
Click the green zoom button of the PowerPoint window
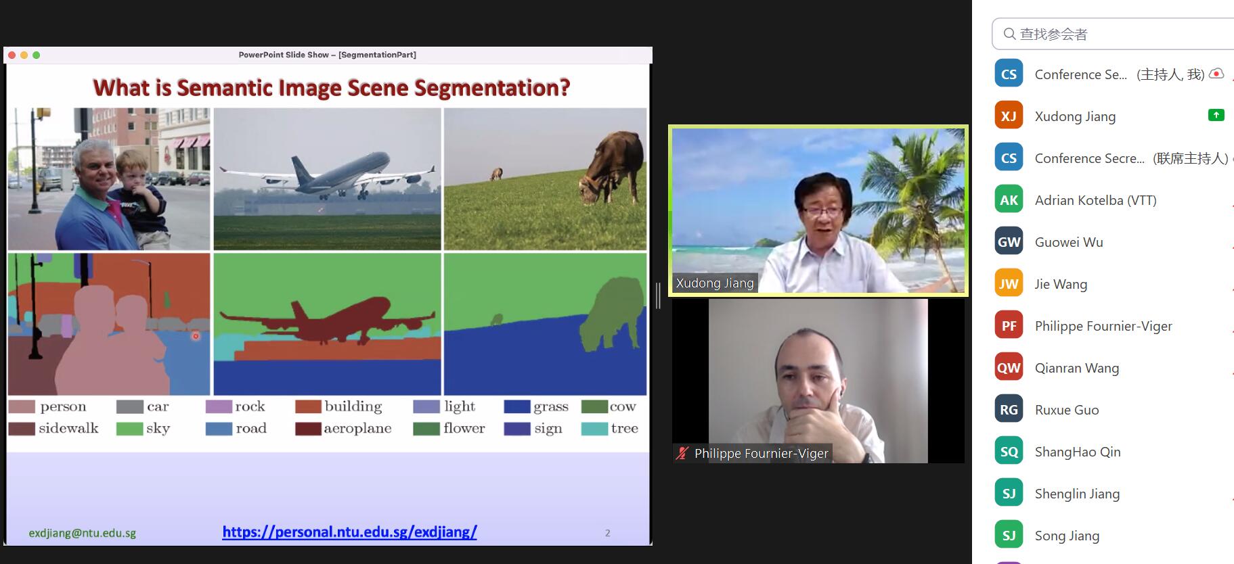pos(36,55)
